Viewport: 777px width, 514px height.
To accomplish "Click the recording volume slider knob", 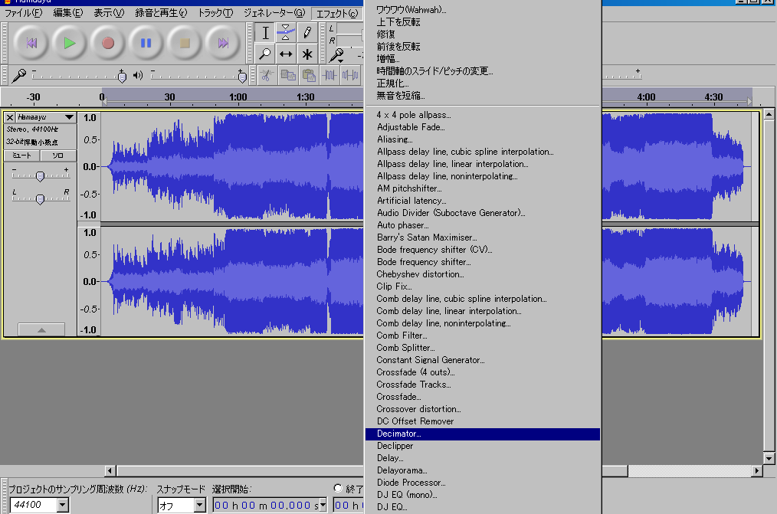I will point(122,77).
